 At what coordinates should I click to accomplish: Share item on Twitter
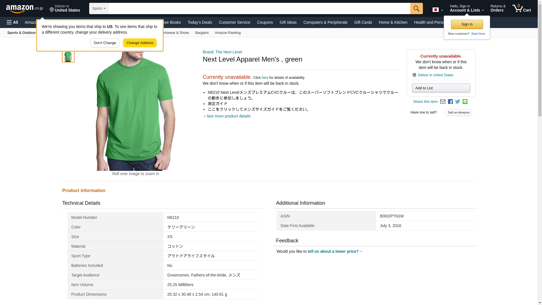[458, 102]
